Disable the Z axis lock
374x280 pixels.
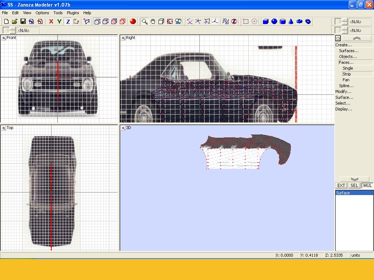coord(68,22)
